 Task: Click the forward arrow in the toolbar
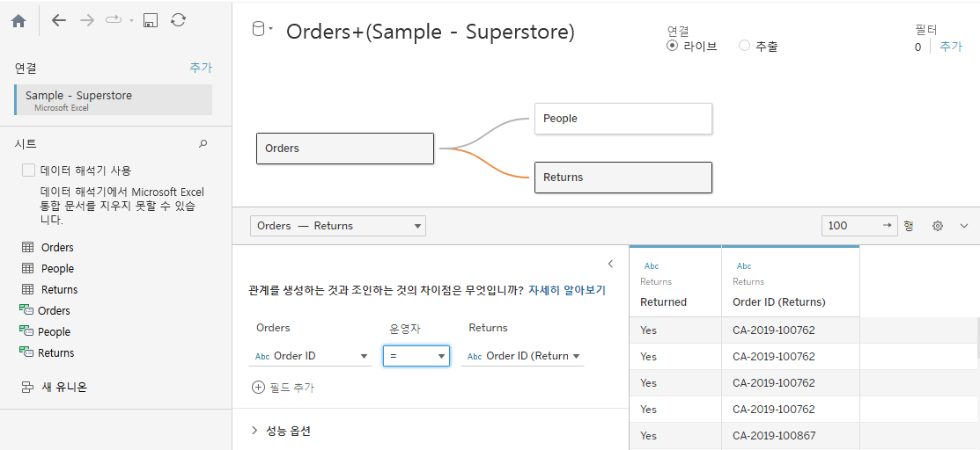[87, 20]
